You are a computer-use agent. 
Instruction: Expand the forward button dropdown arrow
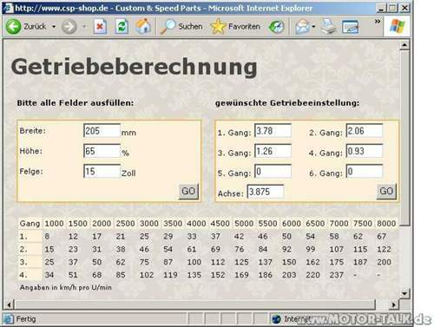tap(84, 27)
